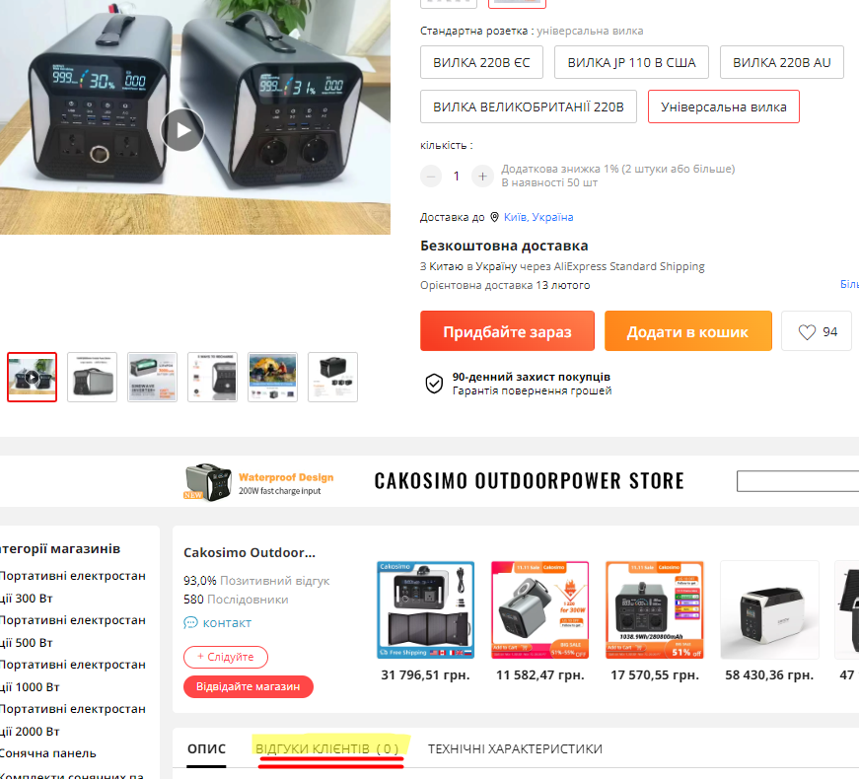859x779 pixels.
Task: Select ВИЛКА JP 110 В США option
Action: click(x=631, y=62)
